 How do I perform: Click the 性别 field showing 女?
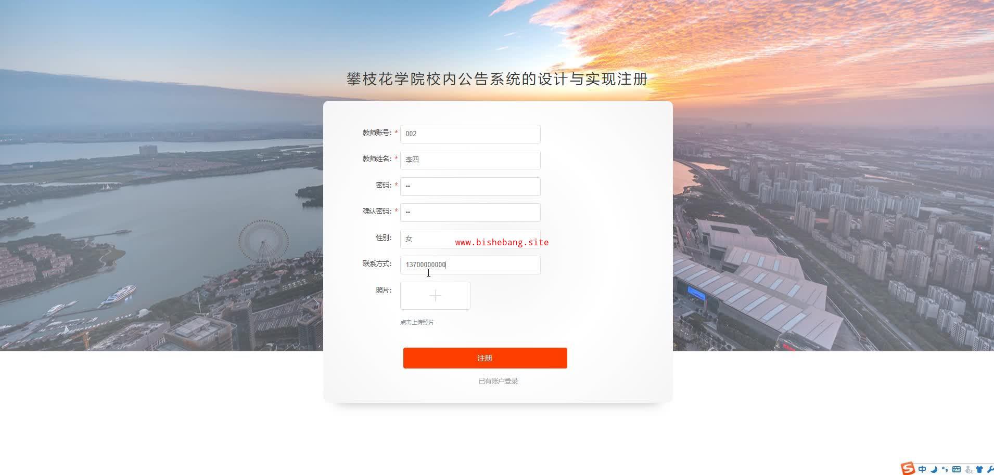(470, 239)
